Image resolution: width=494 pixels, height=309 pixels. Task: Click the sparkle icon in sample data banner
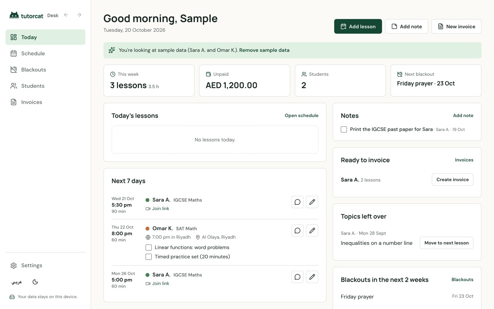click(x=112, y=50)
